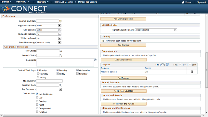The image size is (208, 117).
Task: Check the Monday work day
Action: click(x=38, y=70)
